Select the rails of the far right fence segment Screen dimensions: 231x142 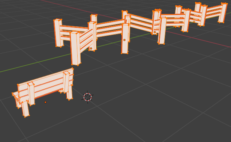213,11
